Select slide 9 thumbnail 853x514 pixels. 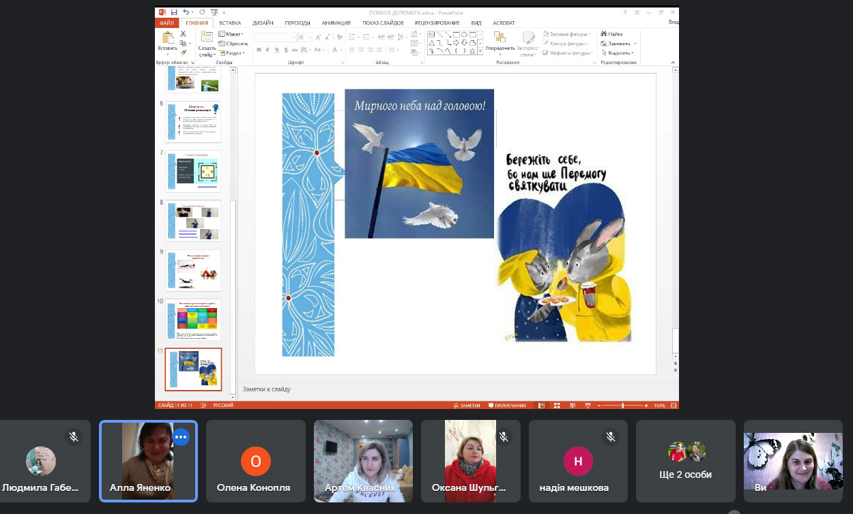(x=193, y=270)
